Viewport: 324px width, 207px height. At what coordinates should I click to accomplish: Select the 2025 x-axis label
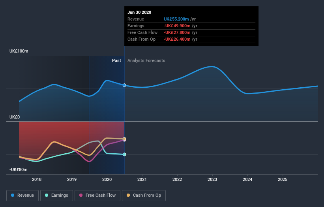283,179
